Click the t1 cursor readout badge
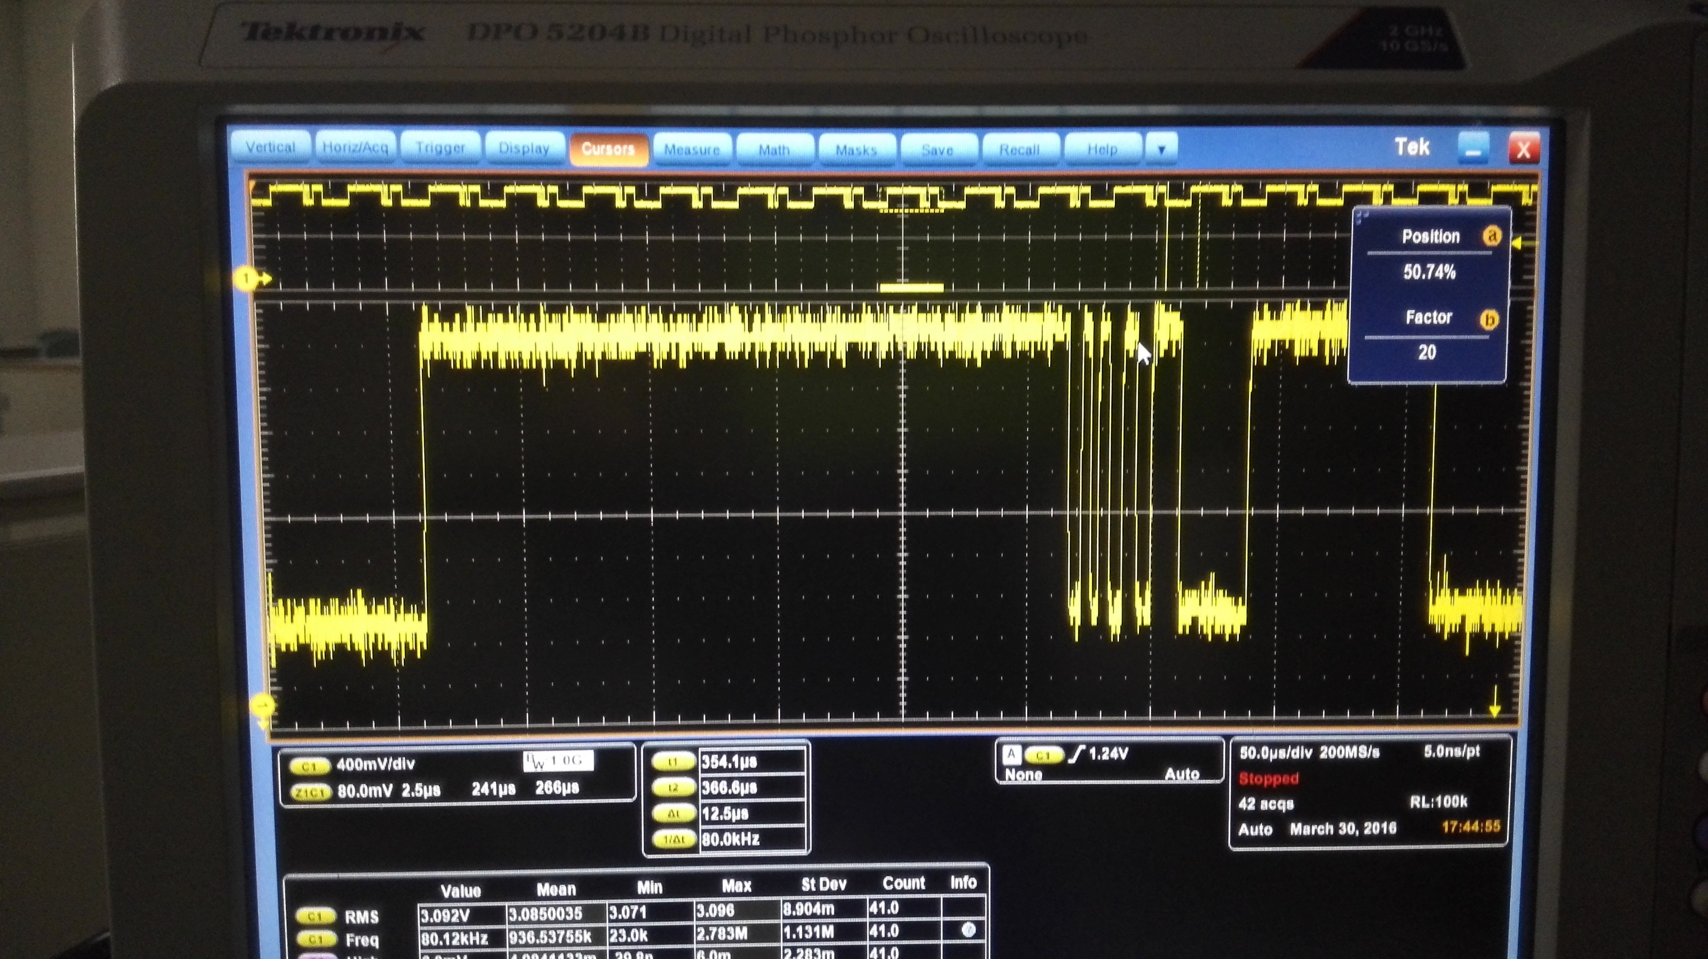This screenshot has height=959, width=1708. point(674,762)
